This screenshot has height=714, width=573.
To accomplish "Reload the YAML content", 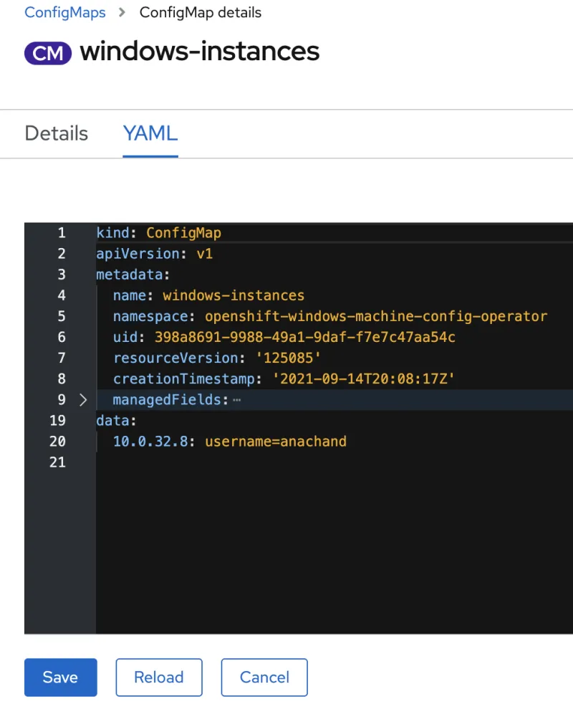I will click(159, 677).
